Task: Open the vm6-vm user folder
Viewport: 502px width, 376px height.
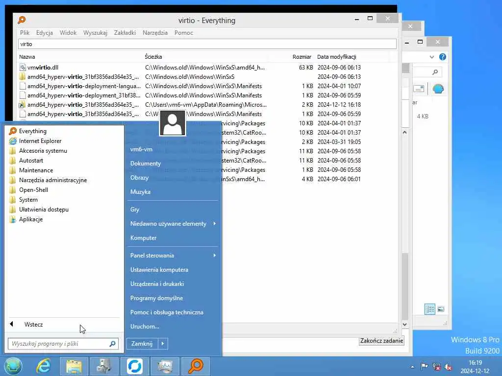Action: pyautogui.click(x=141, y=149)
